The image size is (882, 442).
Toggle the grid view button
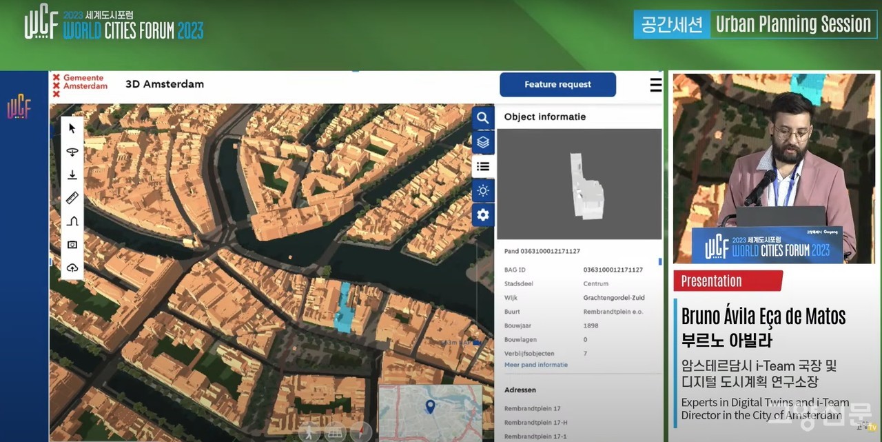tap(334, 432)
